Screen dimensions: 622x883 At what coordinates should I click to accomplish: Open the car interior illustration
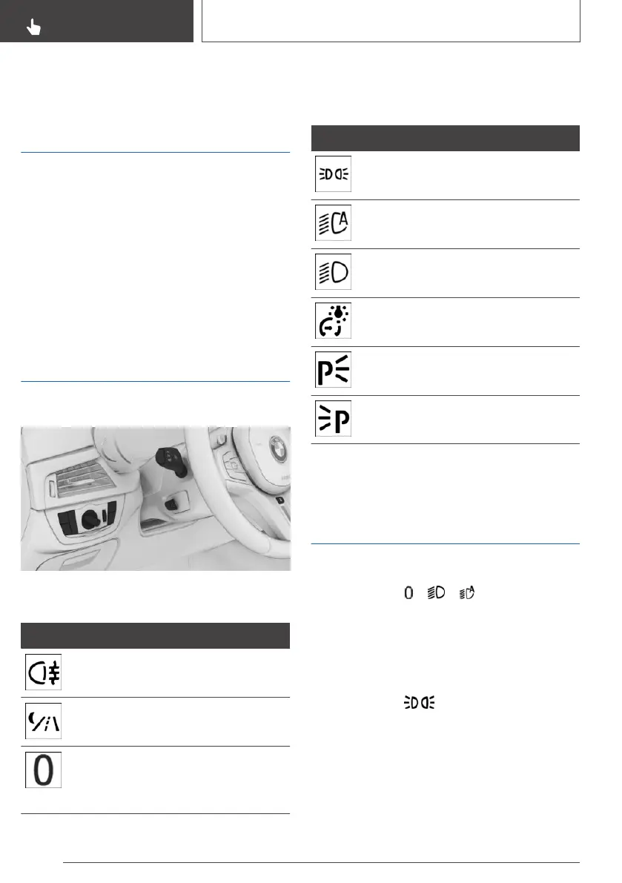(155, 497)
